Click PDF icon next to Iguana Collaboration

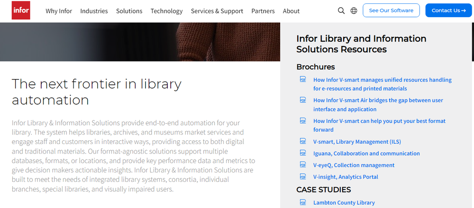[x=302, y=153]
